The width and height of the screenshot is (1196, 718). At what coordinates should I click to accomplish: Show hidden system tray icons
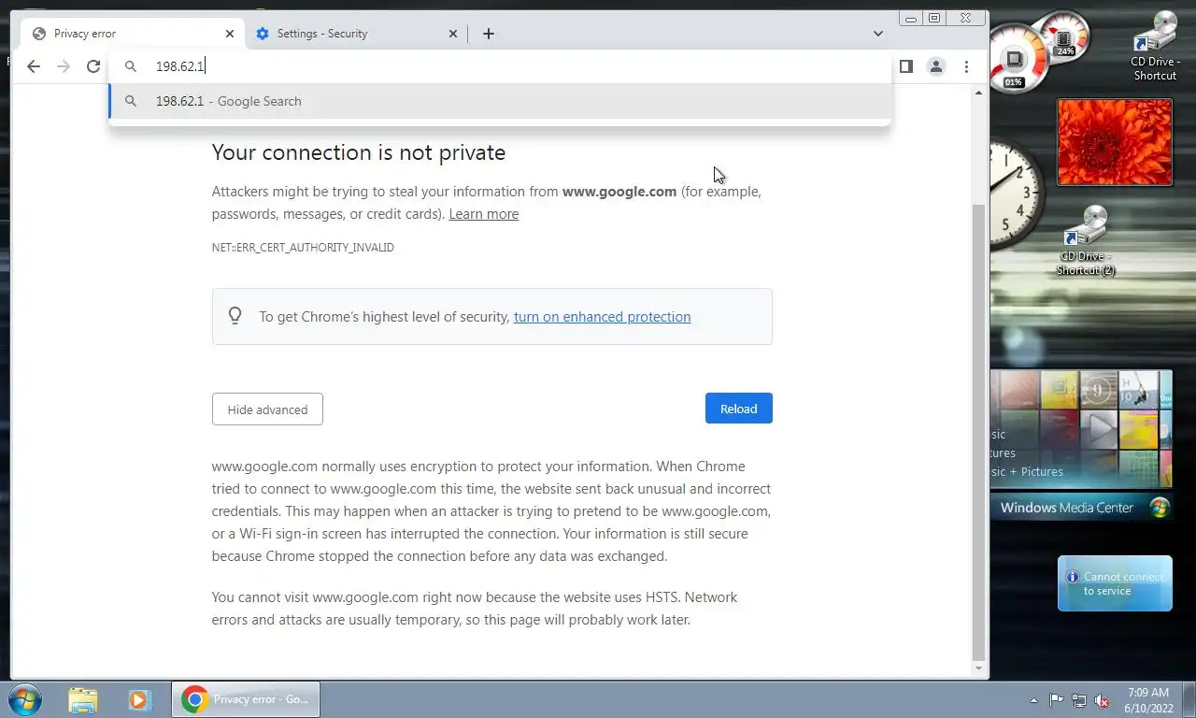coord(1033,699)
